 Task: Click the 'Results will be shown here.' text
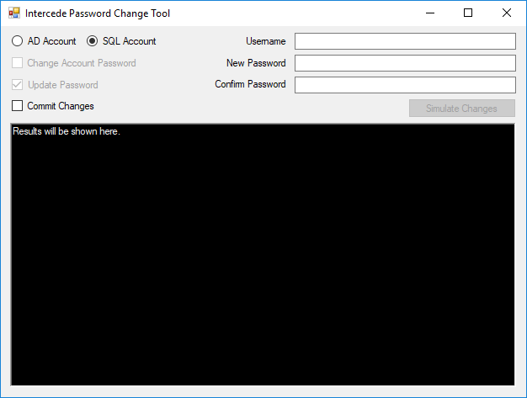pyautogui.click(x=67, y=131)
